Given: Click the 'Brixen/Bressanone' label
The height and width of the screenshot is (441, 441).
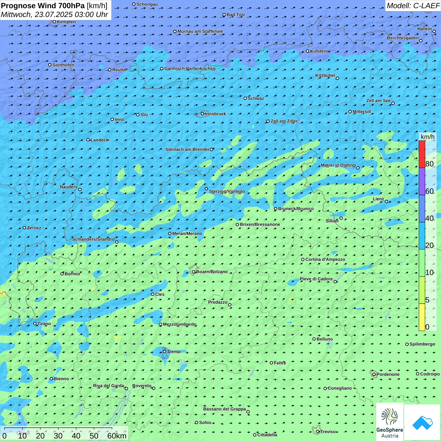Looking at the screenshot, I should coord(260,224).
